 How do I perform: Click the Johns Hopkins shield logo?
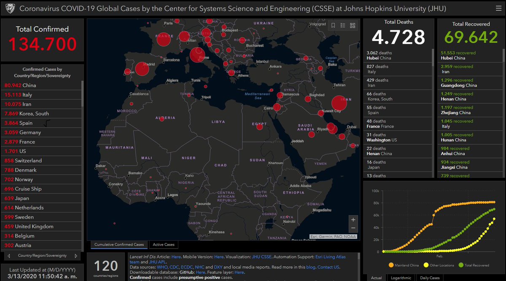(10, 8)
